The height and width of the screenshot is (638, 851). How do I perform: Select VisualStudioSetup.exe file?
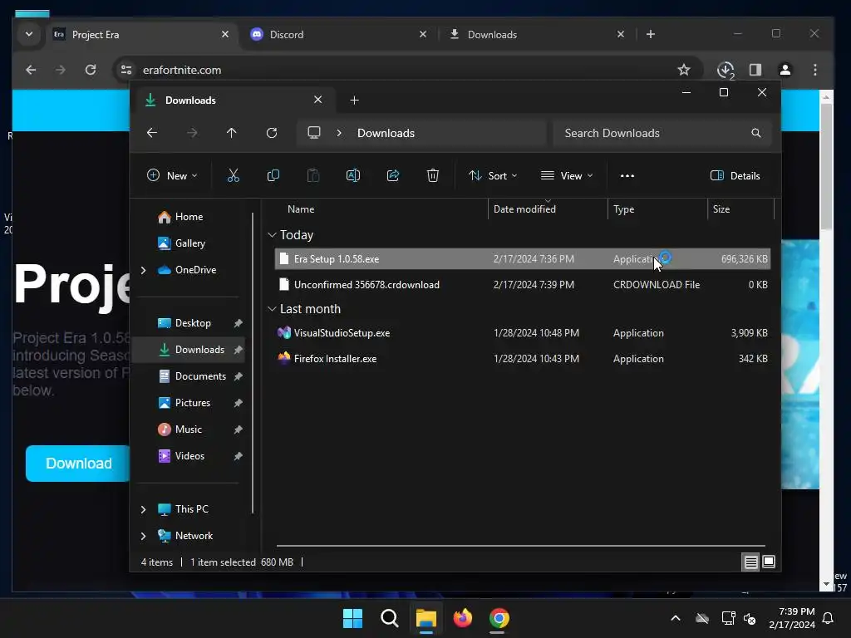coord(522,333)
